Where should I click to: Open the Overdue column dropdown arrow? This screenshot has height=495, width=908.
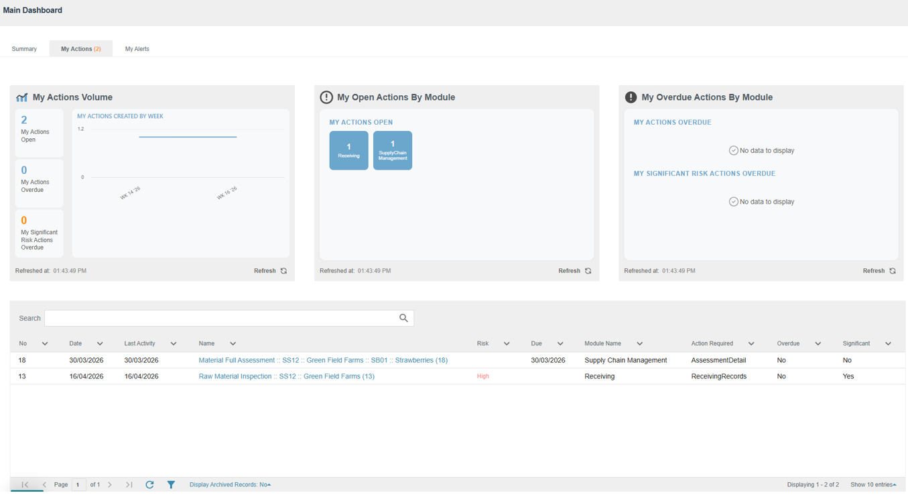coord(818,343)
